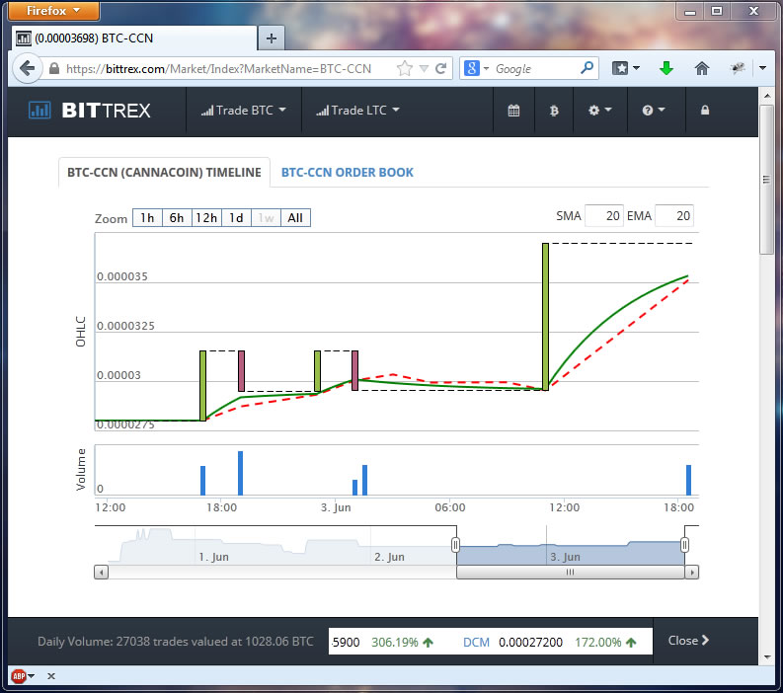This screenshot has width=783, height=693.
Task: Set chart zoom to 1h
Action: click(147, 218)
